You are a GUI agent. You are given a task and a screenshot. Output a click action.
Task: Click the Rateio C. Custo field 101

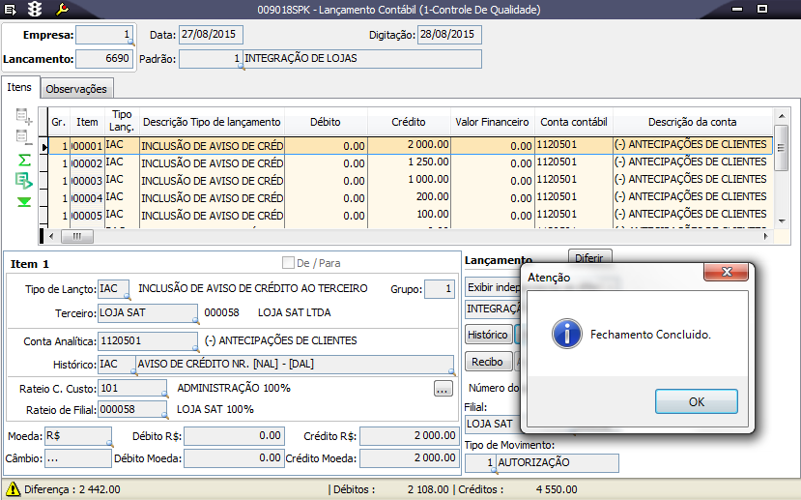click(131, 389)
